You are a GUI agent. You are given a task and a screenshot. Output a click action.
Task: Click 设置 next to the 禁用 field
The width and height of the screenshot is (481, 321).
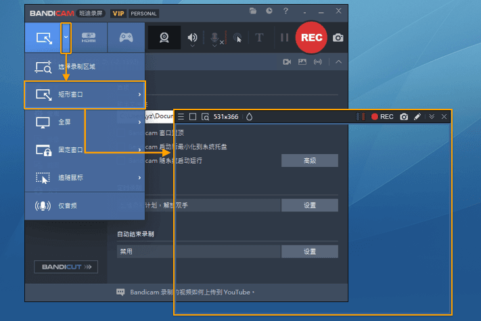pos(310,251)
